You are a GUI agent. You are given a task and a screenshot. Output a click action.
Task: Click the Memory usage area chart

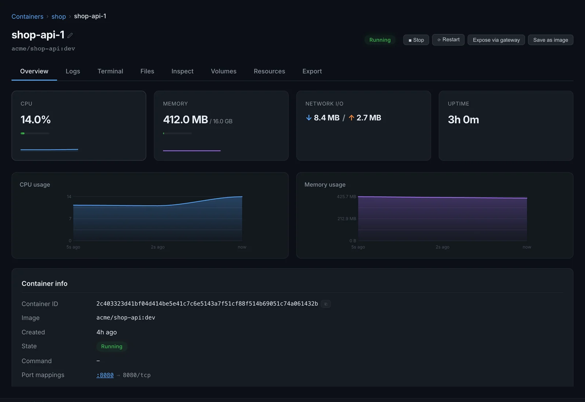[x=442, y=219]
